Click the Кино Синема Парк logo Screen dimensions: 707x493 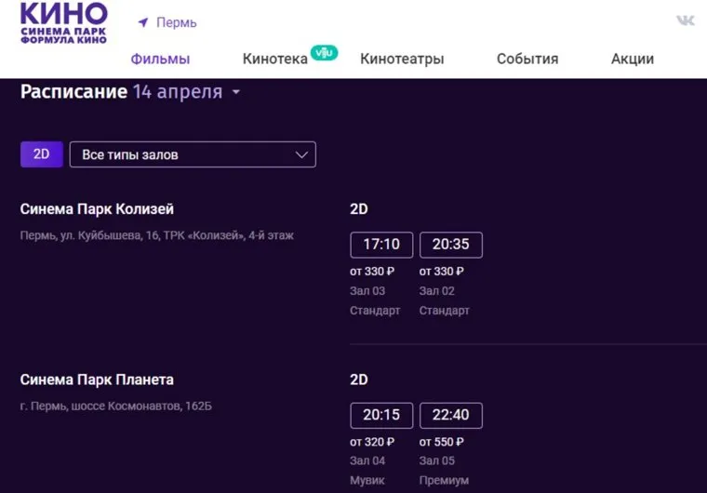click(x=63, y=24)
